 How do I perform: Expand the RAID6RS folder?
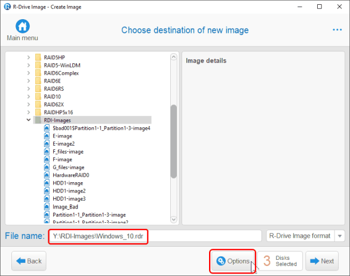click(29, 88)
